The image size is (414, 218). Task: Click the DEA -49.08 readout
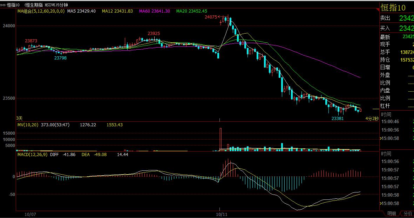(94, 154)
